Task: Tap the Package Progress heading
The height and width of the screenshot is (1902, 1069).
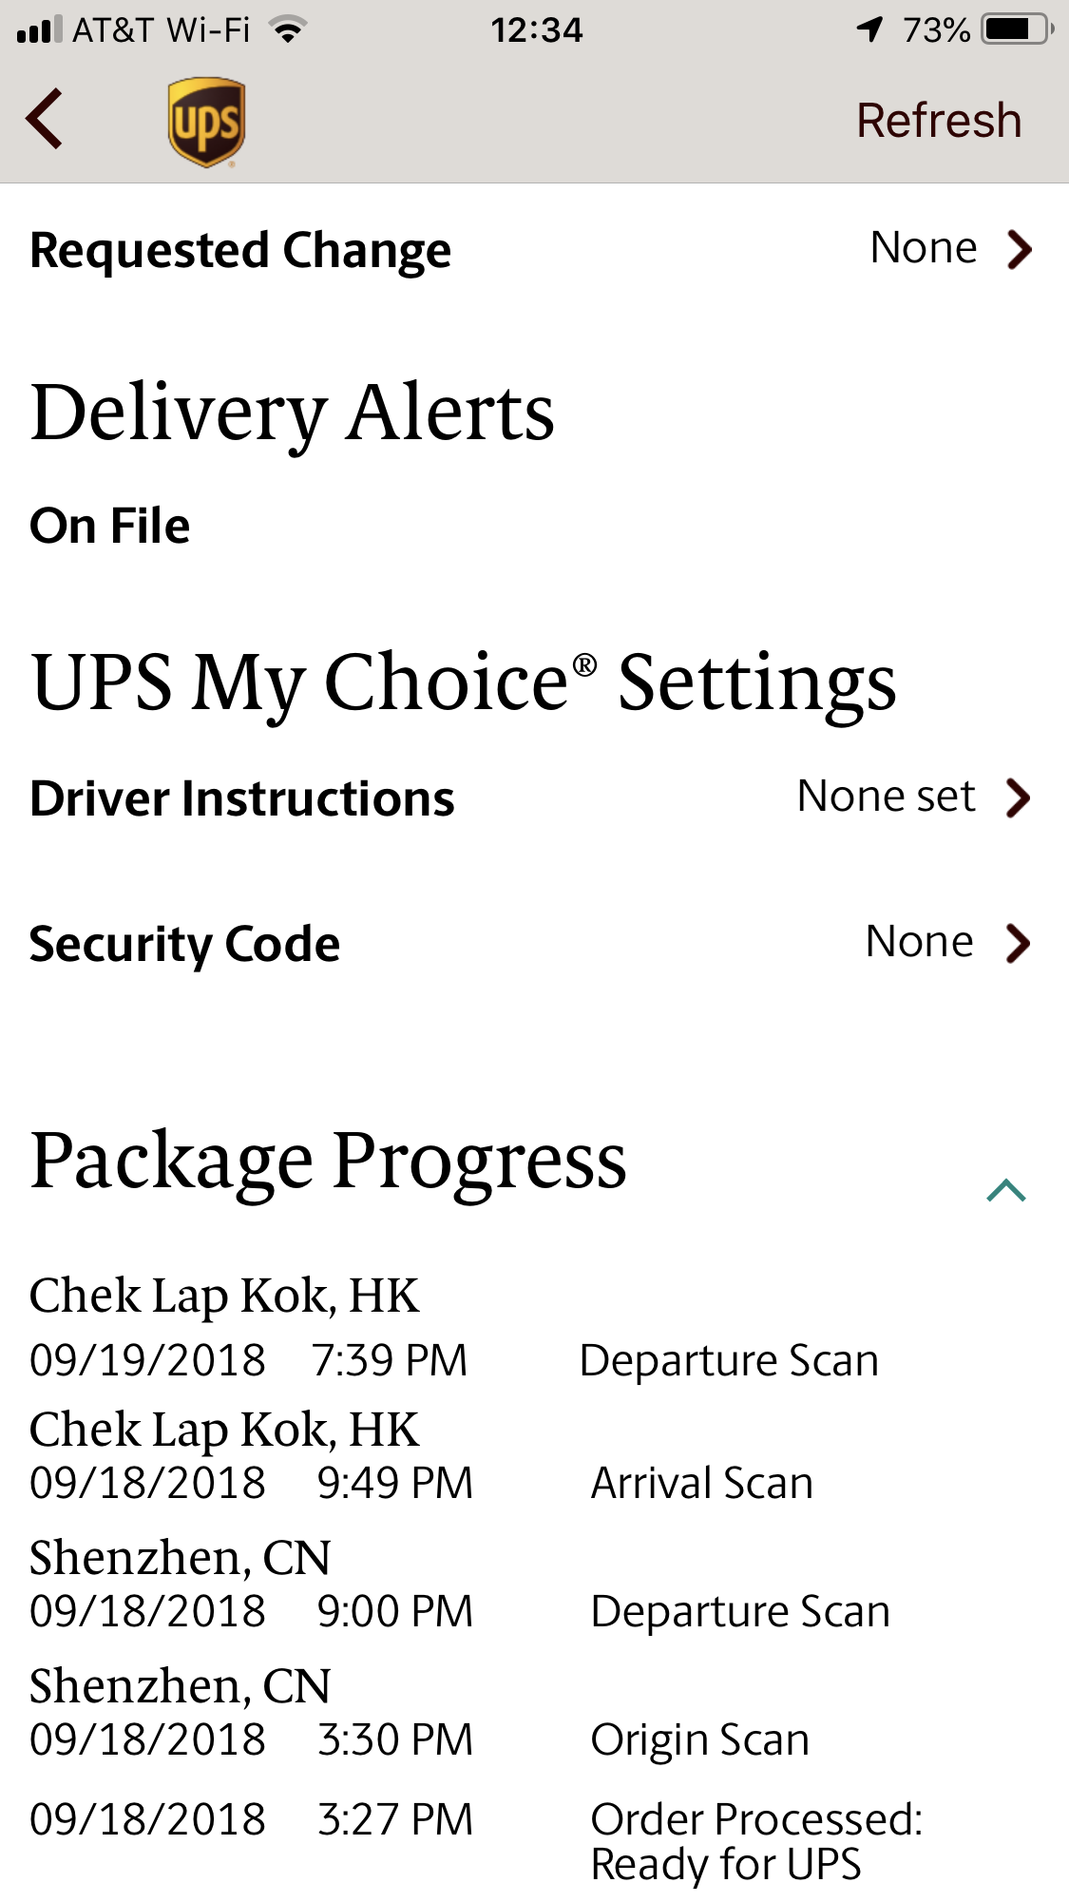Action: (329, 1161)
